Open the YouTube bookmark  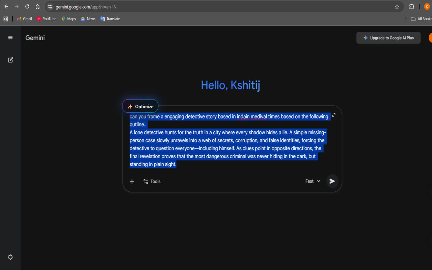pos(47,19)
